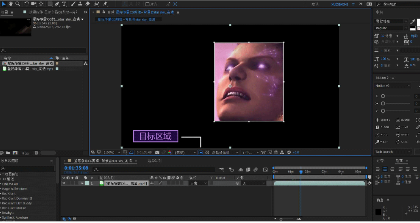Click the JUMP button in Motion 2
This screenshot has width=420, height=223.
click(x=402, y=127)
